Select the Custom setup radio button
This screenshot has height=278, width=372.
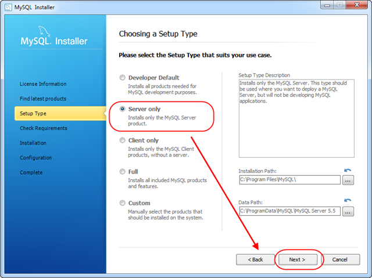[122, 203]
